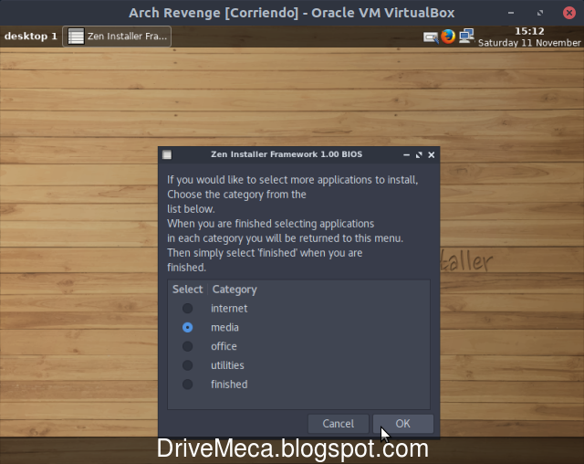Confirm selection with the OK button

[403, 424]
